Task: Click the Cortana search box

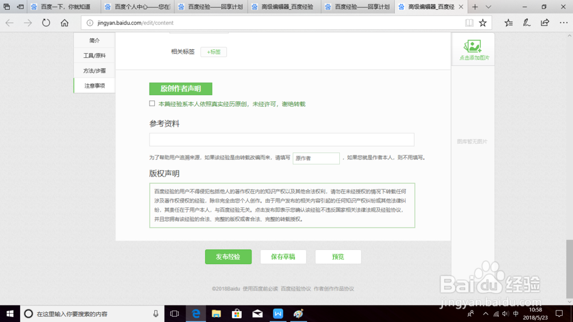Action: (x=92, y=313)
